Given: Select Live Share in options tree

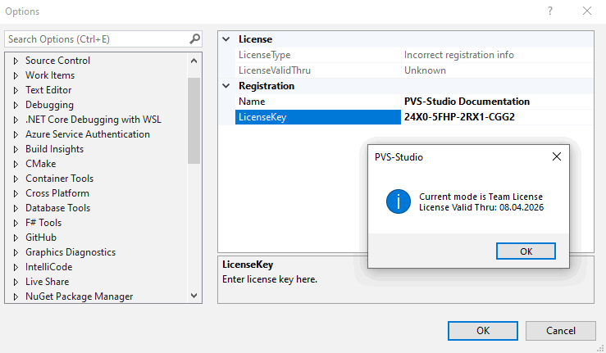Looking at the screenshot, I should pos(47,282).
